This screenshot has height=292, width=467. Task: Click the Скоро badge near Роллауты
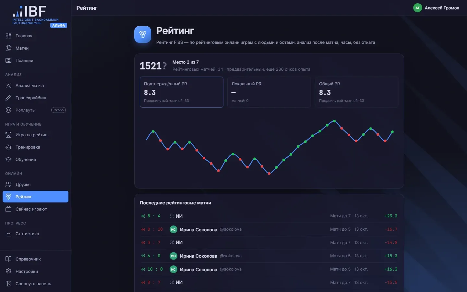(x=58, y=110)
